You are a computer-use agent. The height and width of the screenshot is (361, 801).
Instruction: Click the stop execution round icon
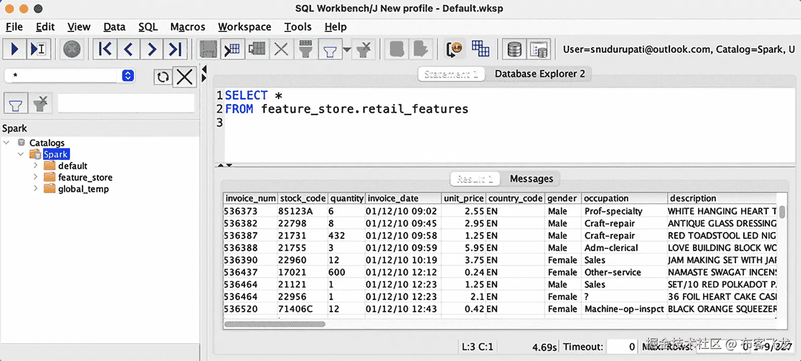(72, 49)
